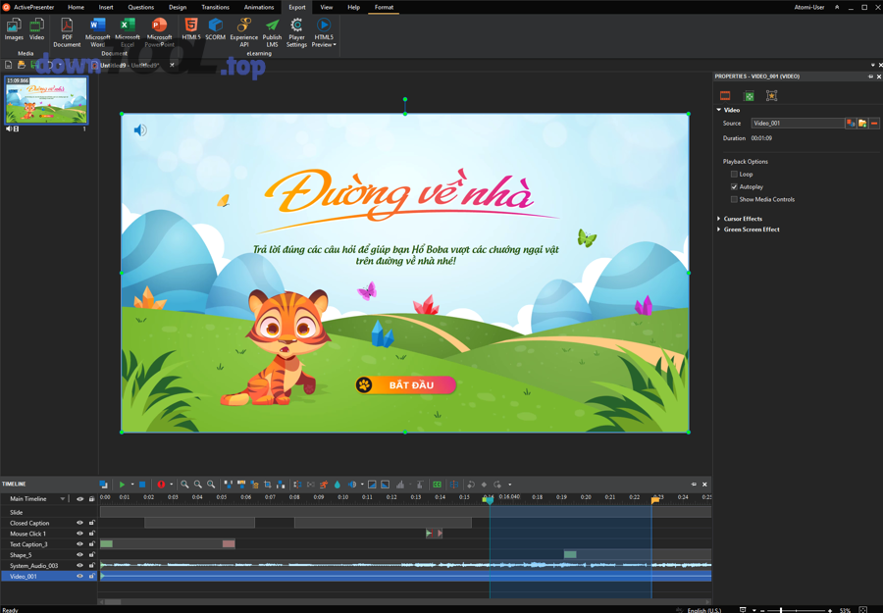The image size is (883, 613).
Task: Hide the Shape_5 timeline track
Action: [x=80, y=555]
